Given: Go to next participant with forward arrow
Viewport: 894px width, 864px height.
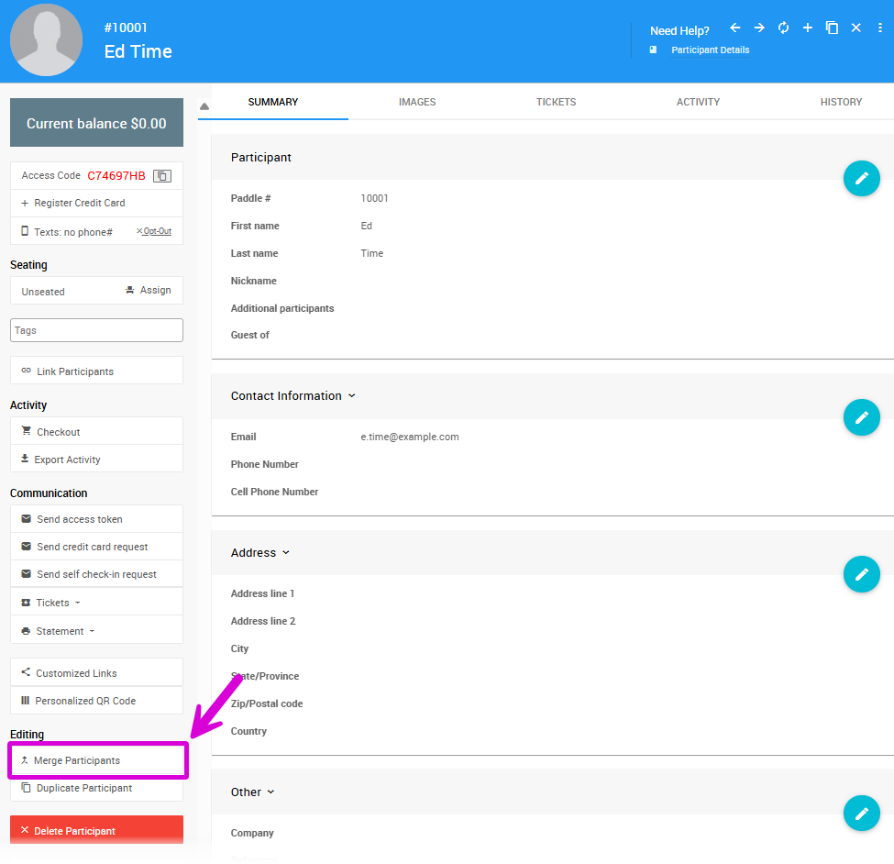Looking at the screenshot, I should click(x=759, y=28).
